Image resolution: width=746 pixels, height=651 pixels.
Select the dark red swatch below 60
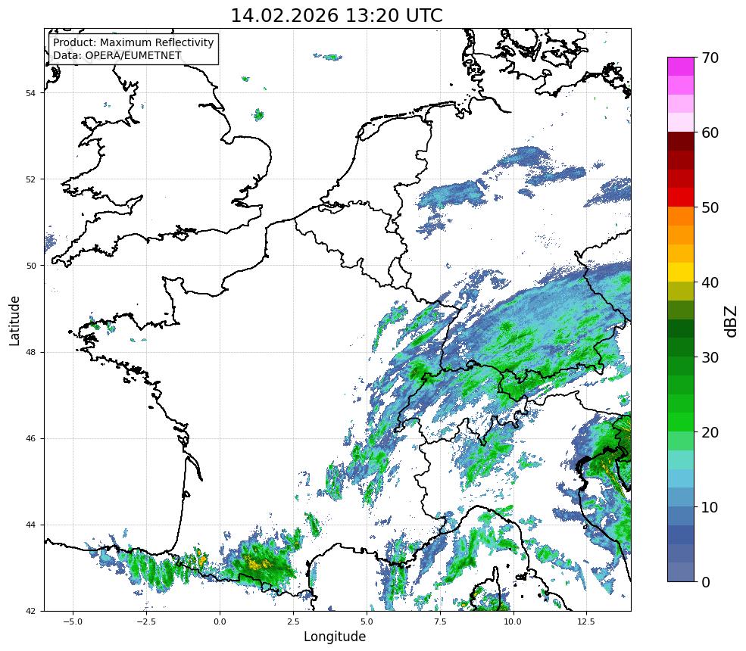pyautogui.click(x=681, y=142)
